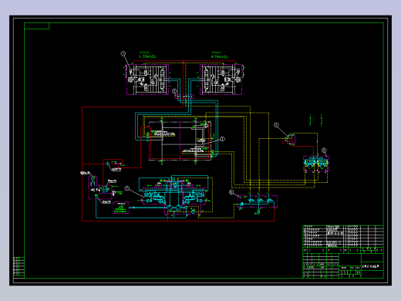The image size is (401, 301).
Task: Select the center swivel joint between travel motors
Action: coord(184,96)
